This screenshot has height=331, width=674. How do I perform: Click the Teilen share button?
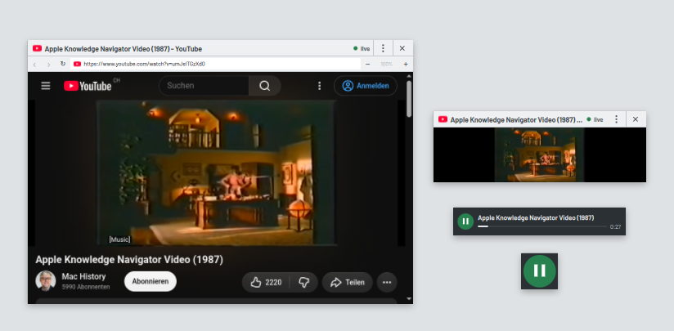pos(348,283)
